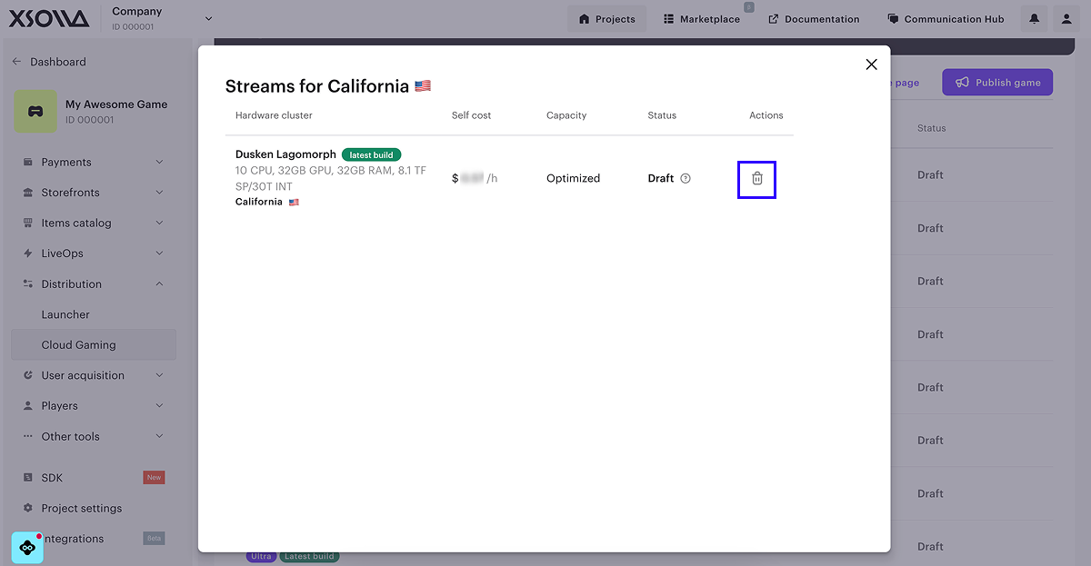Open the notifications bell

tap(1034, 19)
